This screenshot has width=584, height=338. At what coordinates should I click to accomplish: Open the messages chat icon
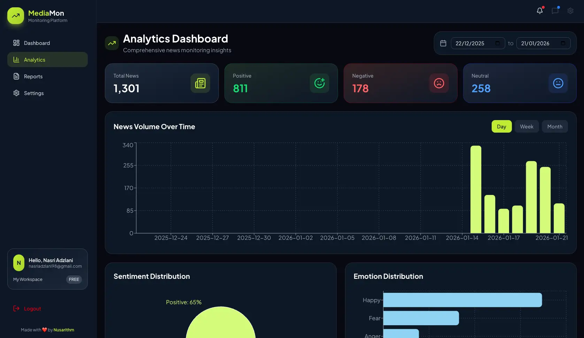point(555,11)
